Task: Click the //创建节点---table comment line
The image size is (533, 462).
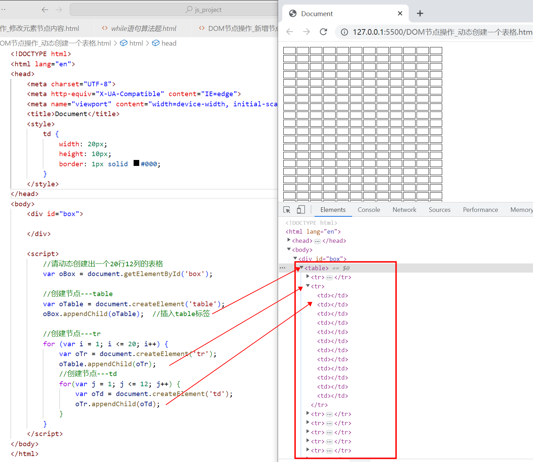Action: click(x=78, y=294)
